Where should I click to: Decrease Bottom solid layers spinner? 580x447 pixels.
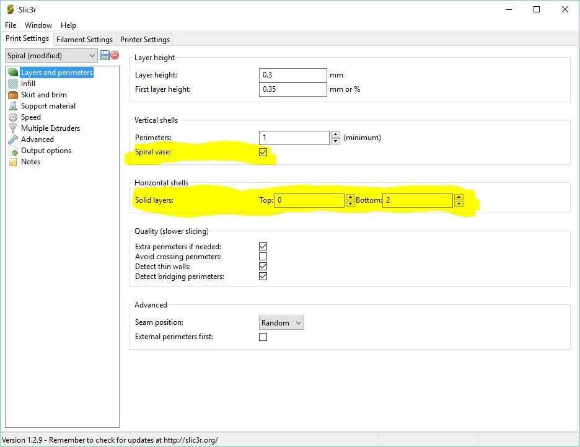[x=459, y=203]
